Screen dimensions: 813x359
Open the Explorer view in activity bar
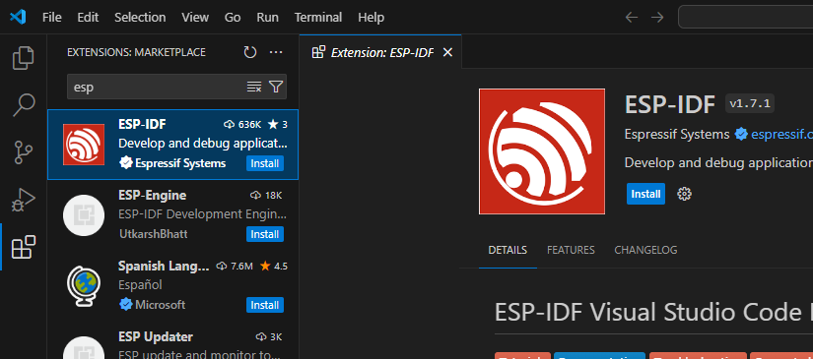tap(24, 58)
